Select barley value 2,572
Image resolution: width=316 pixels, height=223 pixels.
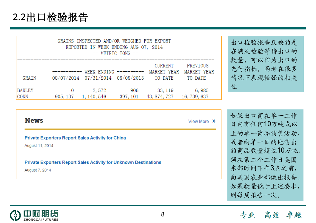click(99, 90)
